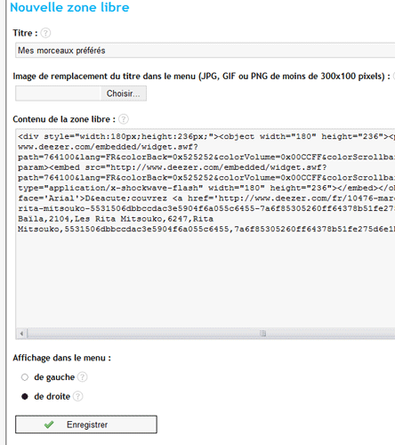This screenshot has height=445, width=395.
Task: Click inside the zone libre HTML code textarea
Action: 206,229
